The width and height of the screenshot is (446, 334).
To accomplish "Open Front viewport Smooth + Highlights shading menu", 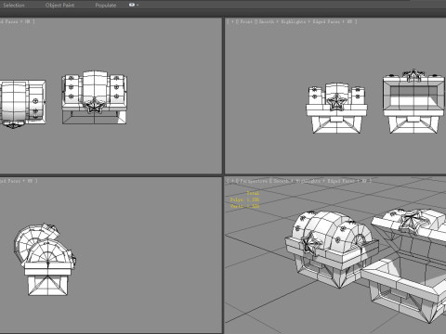I will click(x=282, y=21).
